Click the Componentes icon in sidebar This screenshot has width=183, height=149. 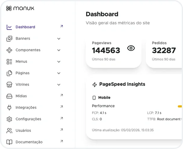pyautogui.click(x=9, y=50)
